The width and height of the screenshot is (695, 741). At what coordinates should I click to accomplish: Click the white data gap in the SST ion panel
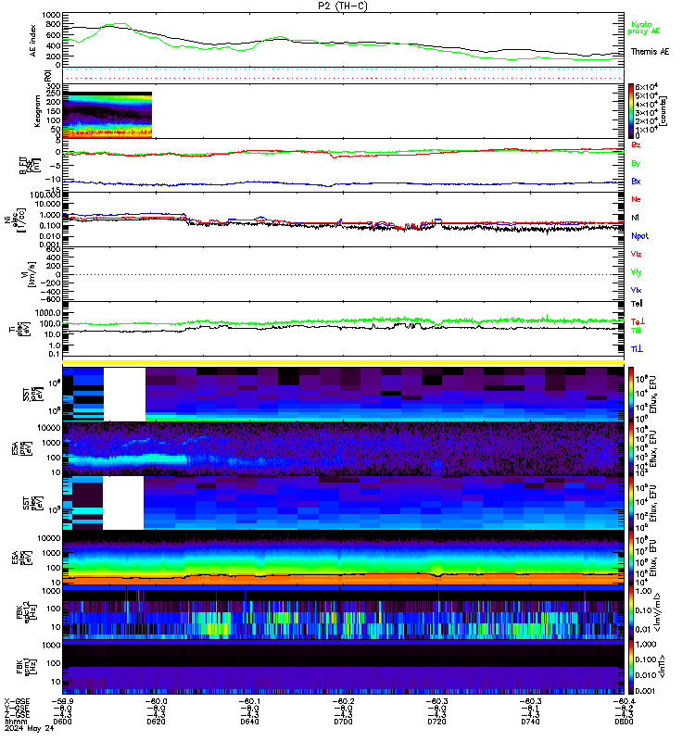tap(124, 395)
